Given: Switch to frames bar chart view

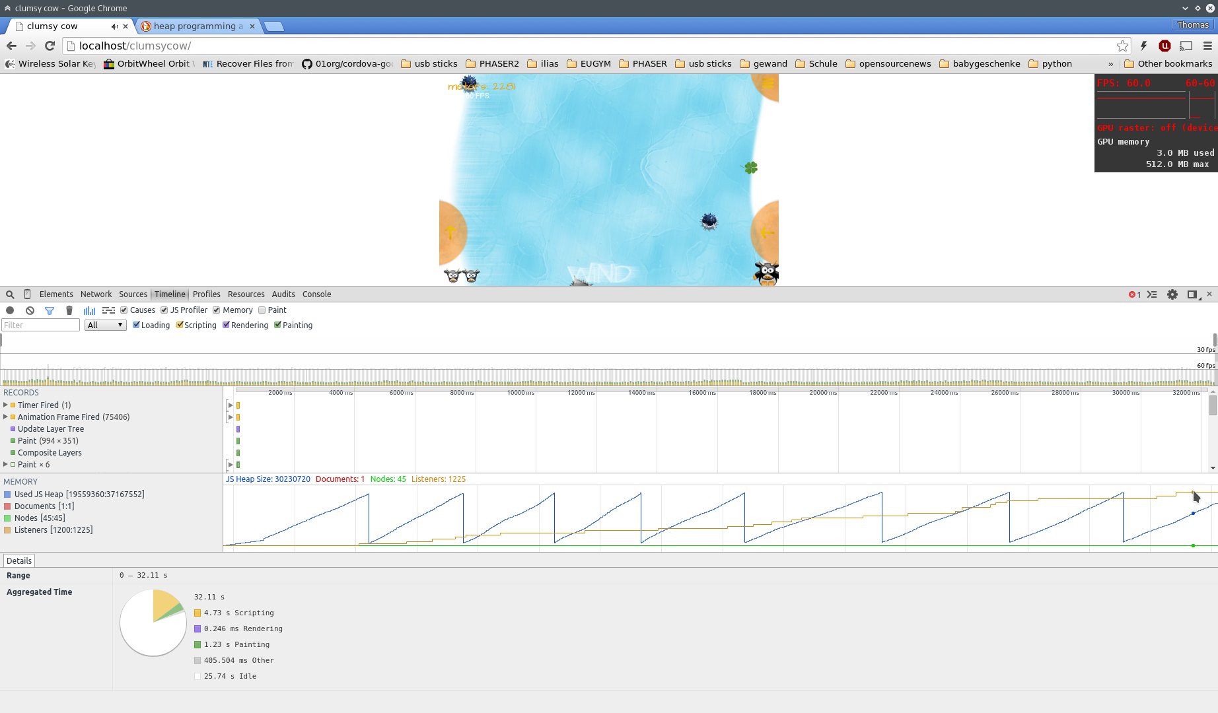Looking at the screenshot, I should 89,310.
